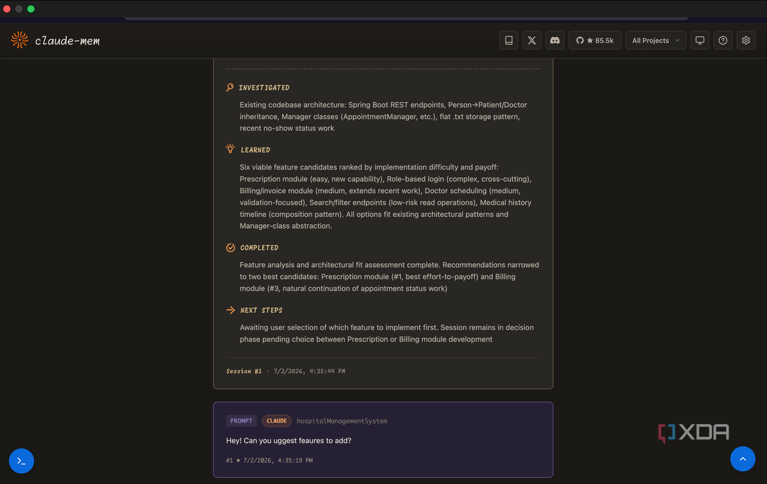Click the blue scroll-to-top arrow button
Viewport: 767px width, 484px height.
point(743,459)
